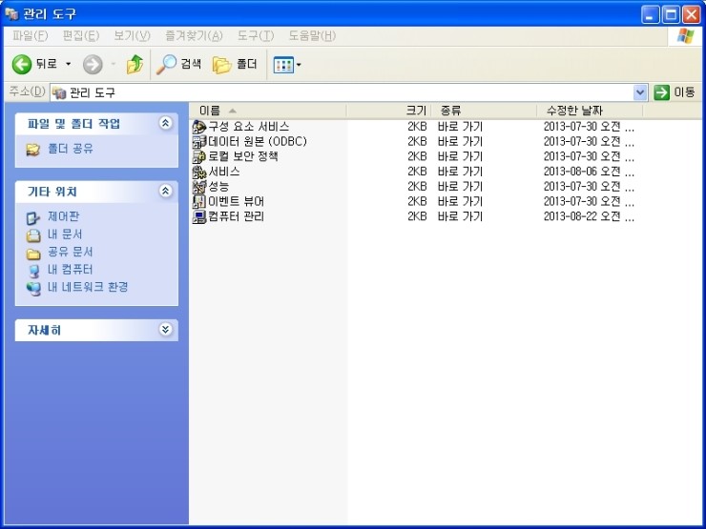This screenshot has height=529, width=706.
Task: Click the 폴더 공유 link
Action: (x=70, y=150)
